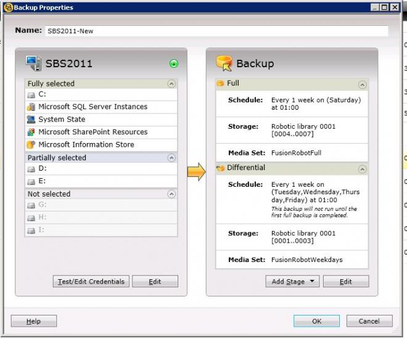Image resolution: width=407 pixels, height=339 pixels.
Task: Confirm with the OK button
Action: point(317,321)
